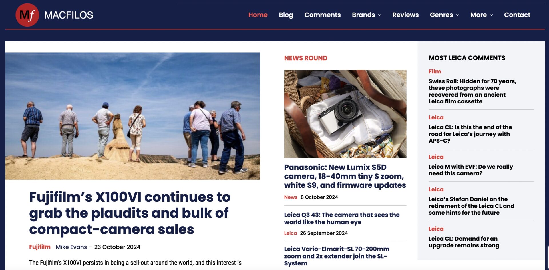Open the Contact page link
Viewport: 549px width, 270px height.
(x=517, y=15)
